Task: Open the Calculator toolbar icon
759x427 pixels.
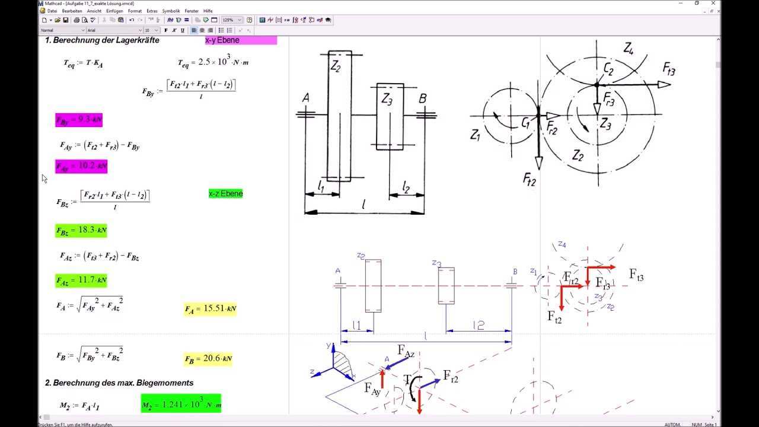Action: click(262, 20)
